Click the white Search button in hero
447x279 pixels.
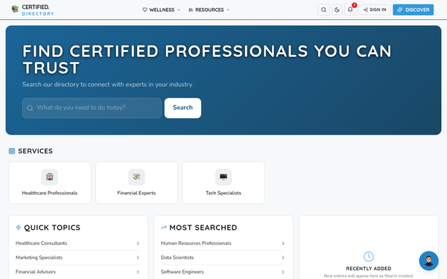pos(183,108)
